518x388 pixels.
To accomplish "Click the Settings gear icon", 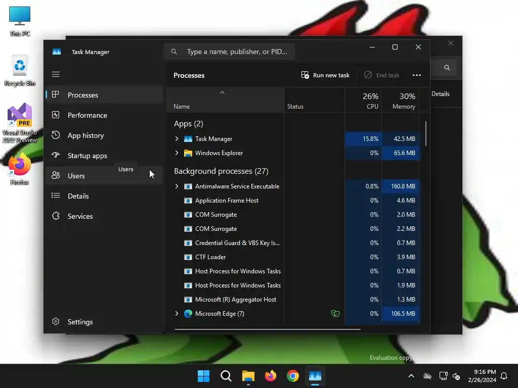I will [x=56, y=321].
